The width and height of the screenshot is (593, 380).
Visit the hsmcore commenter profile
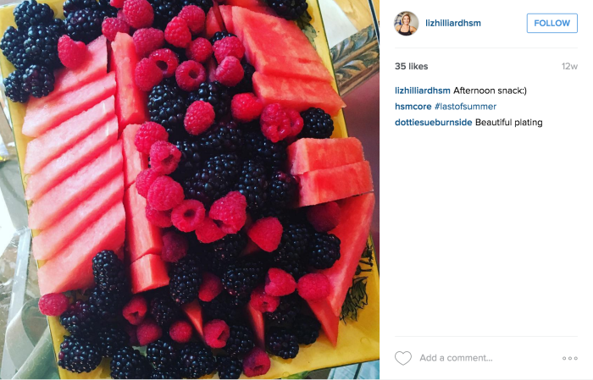[x=413, y=107]
